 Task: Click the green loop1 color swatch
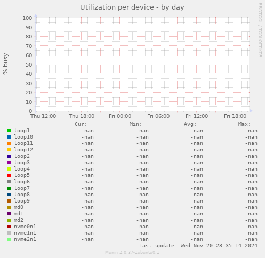[x=9, y=131]
